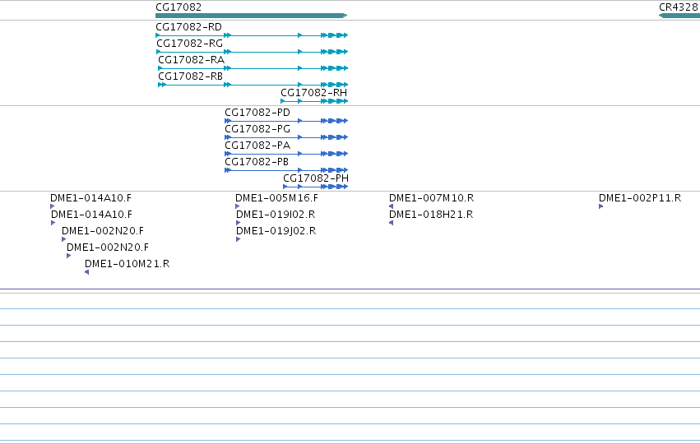Click DME1-010M21.R feature label

click(x=127, y=264)
